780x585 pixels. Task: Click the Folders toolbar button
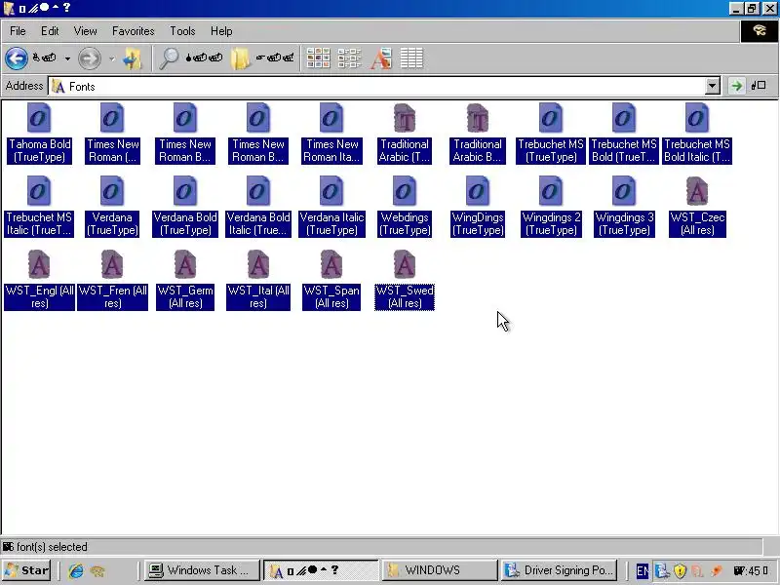click(240, 58)
